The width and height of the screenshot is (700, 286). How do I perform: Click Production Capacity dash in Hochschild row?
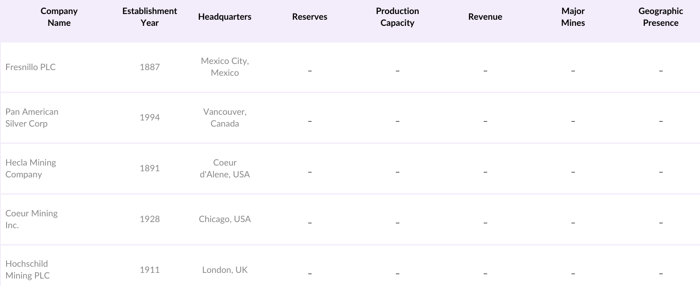397,274
